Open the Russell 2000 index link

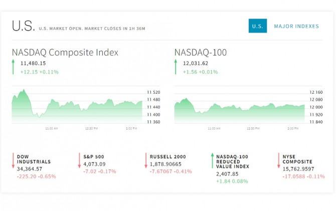tap(167, 157)
